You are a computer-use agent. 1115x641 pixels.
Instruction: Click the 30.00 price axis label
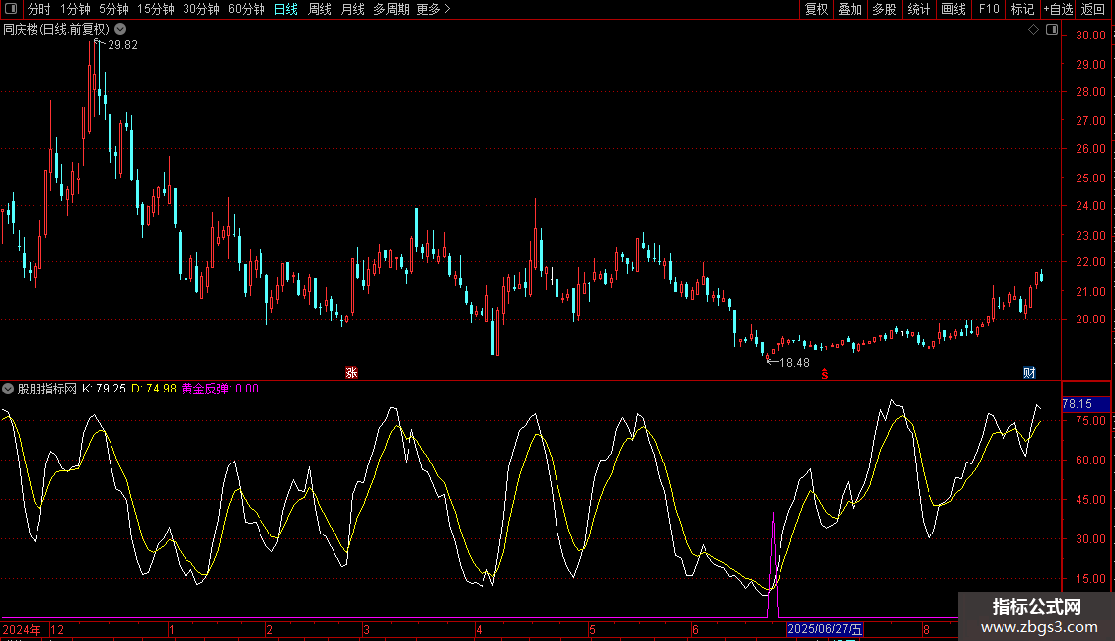click(x=1090, y=35)
